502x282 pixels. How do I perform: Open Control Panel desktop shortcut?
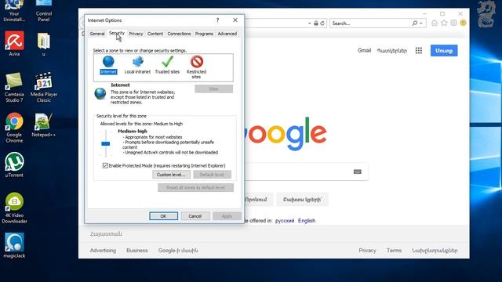(x=44, y=11)
